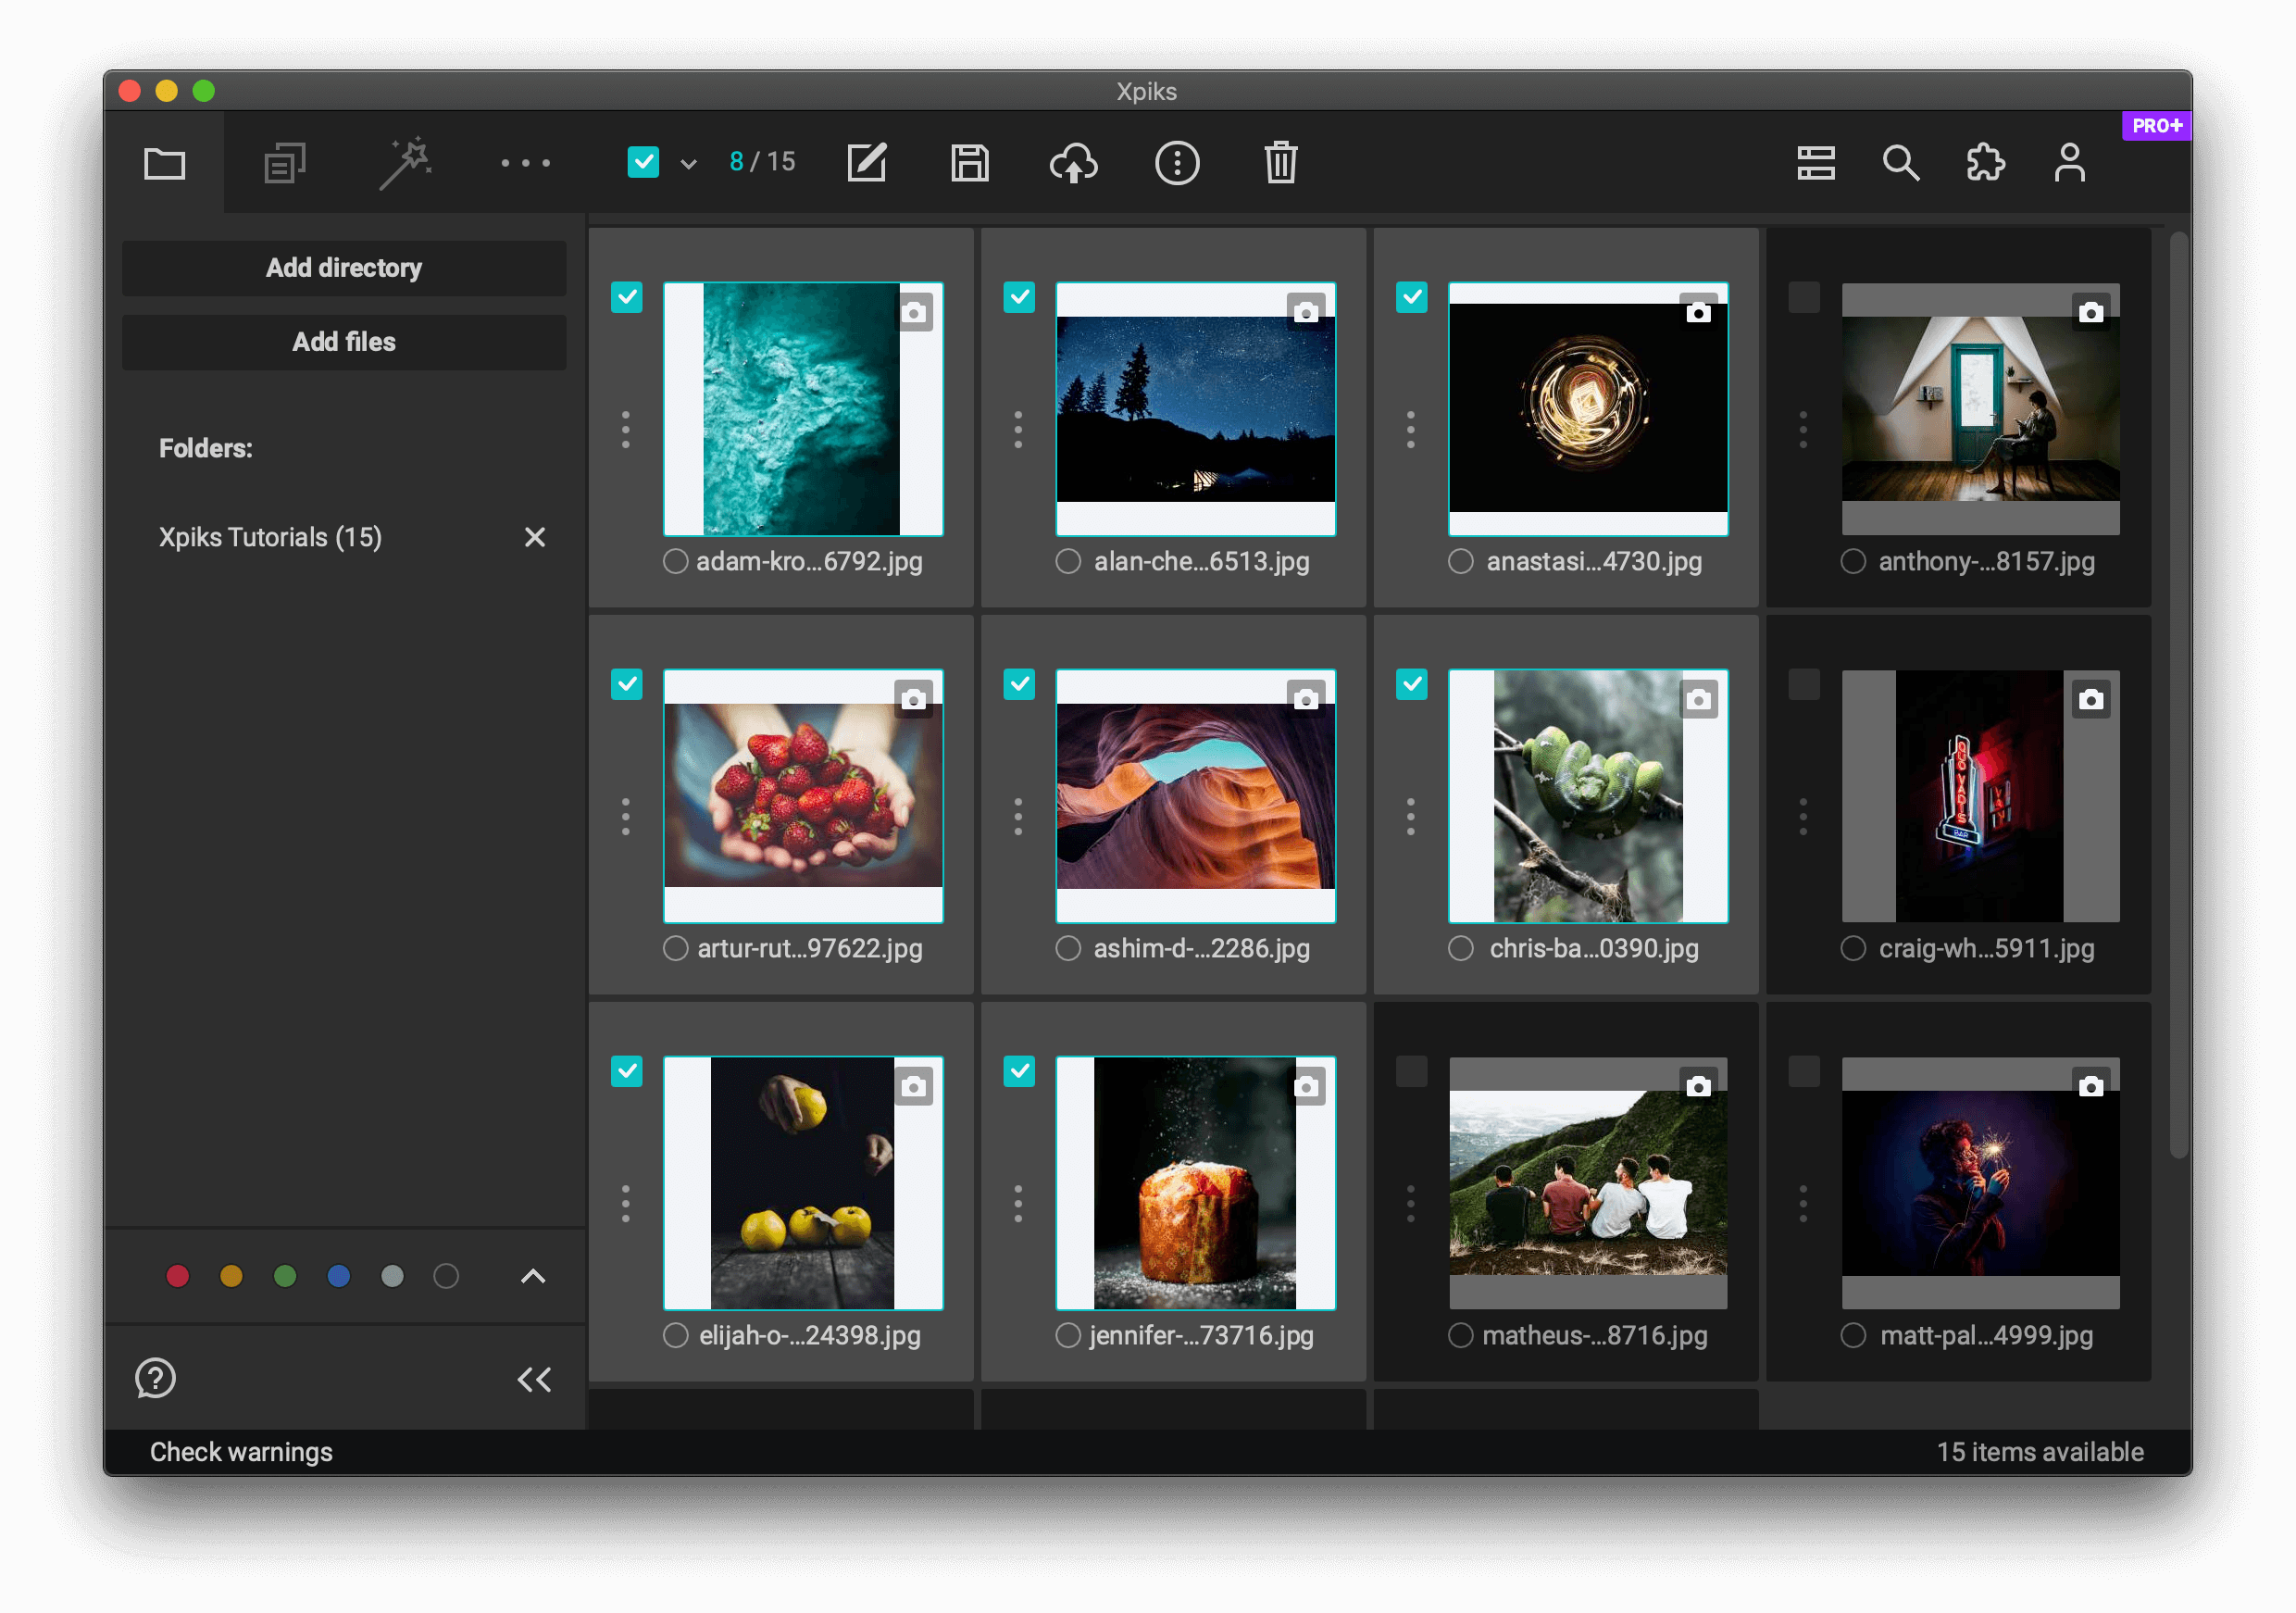Click the Add files button

344,342
